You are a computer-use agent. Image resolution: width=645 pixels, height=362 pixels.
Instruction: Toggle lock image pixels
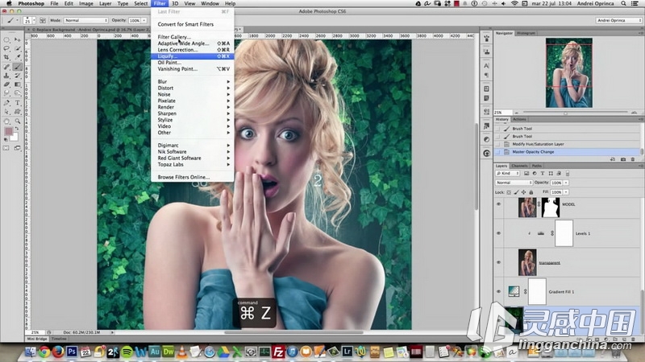click(x=516, y=192)
